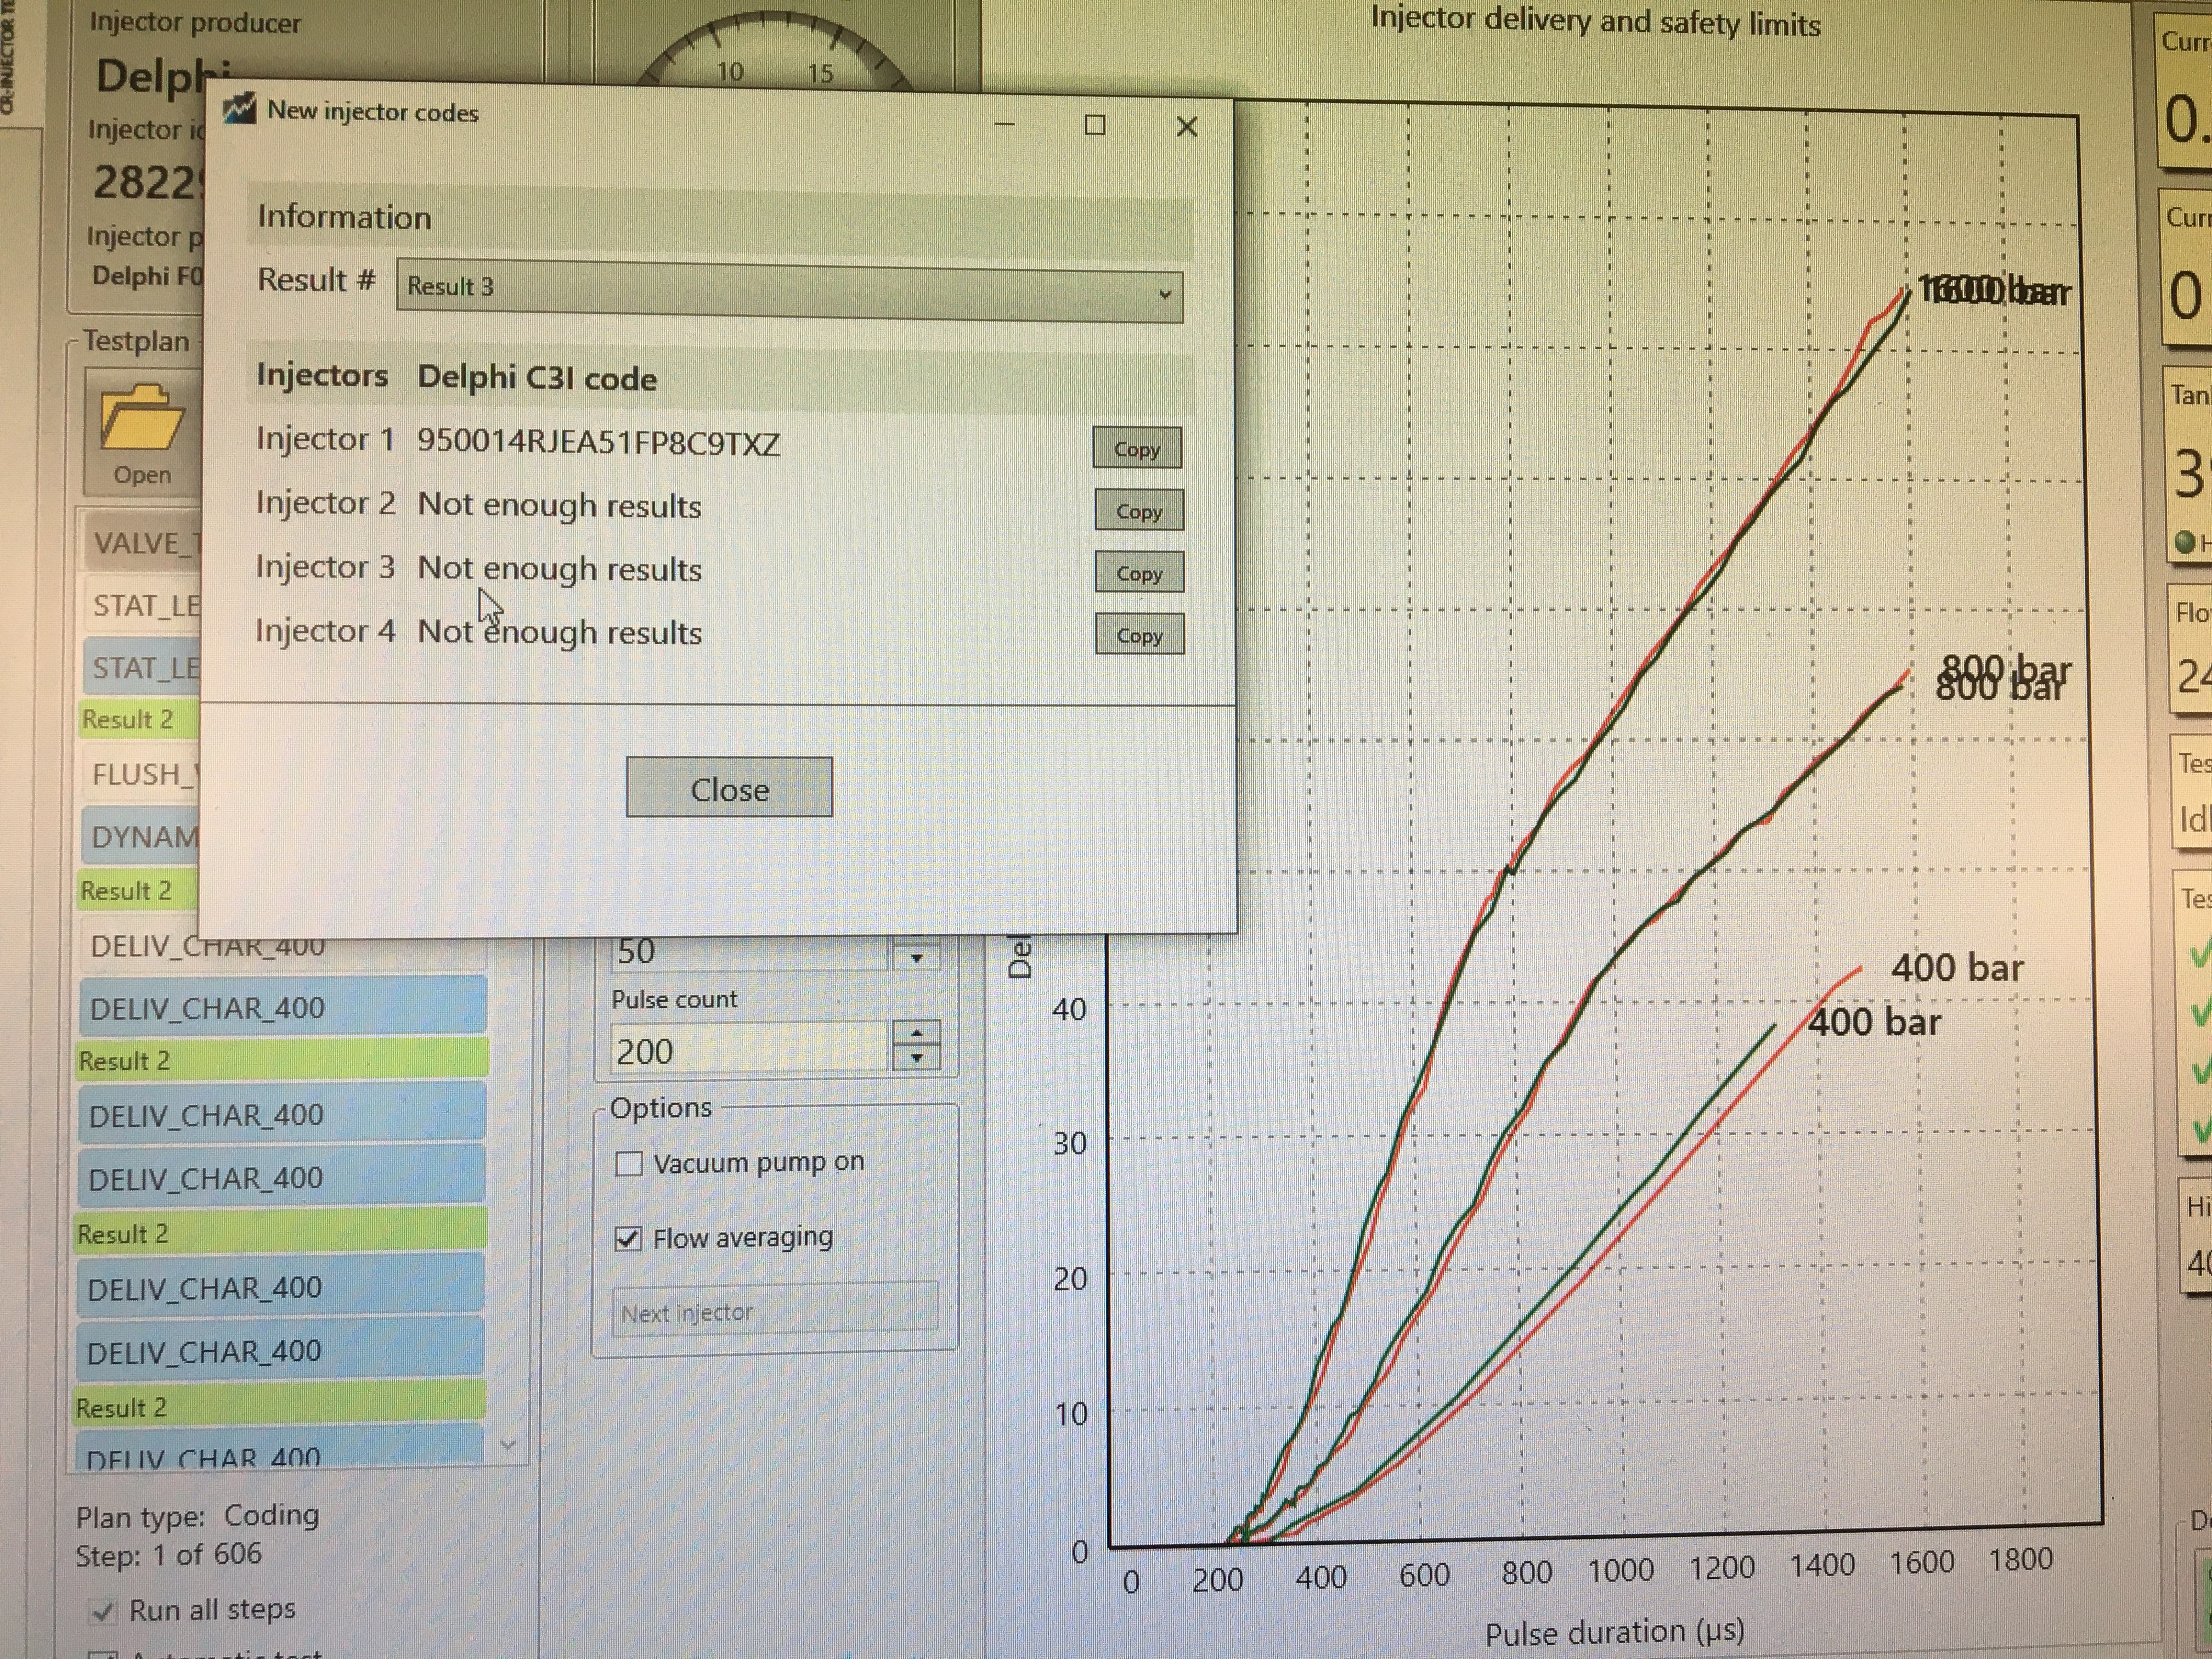Select the VALVE_ step in the testplan list

click(x=142, y=543)
